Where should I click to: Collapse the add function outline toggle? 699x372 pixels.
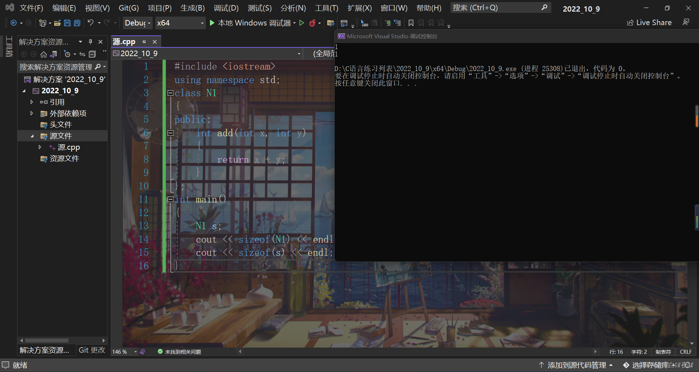coord(170,133)
